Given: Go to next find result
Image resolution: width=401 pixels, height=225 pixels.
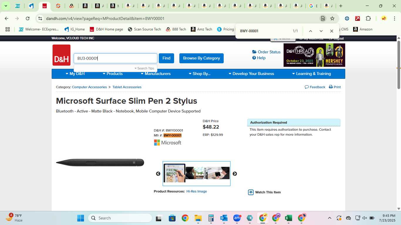Looking at the screenshot, I should (x=321, y=31).
